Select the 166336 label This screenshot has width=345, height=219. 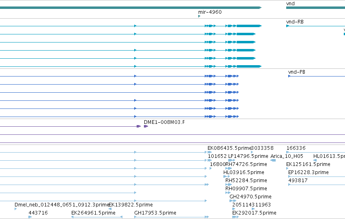coord(296,148)
